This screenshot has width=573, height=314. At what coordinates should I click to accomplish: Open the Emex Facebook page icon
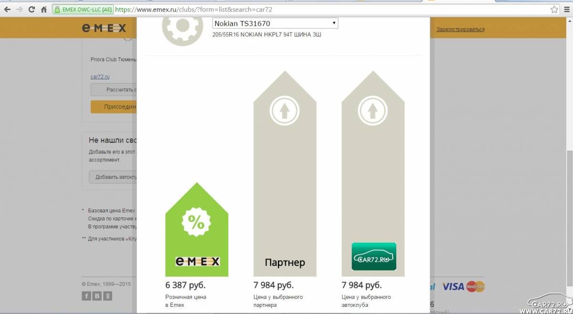pos(86,296)
